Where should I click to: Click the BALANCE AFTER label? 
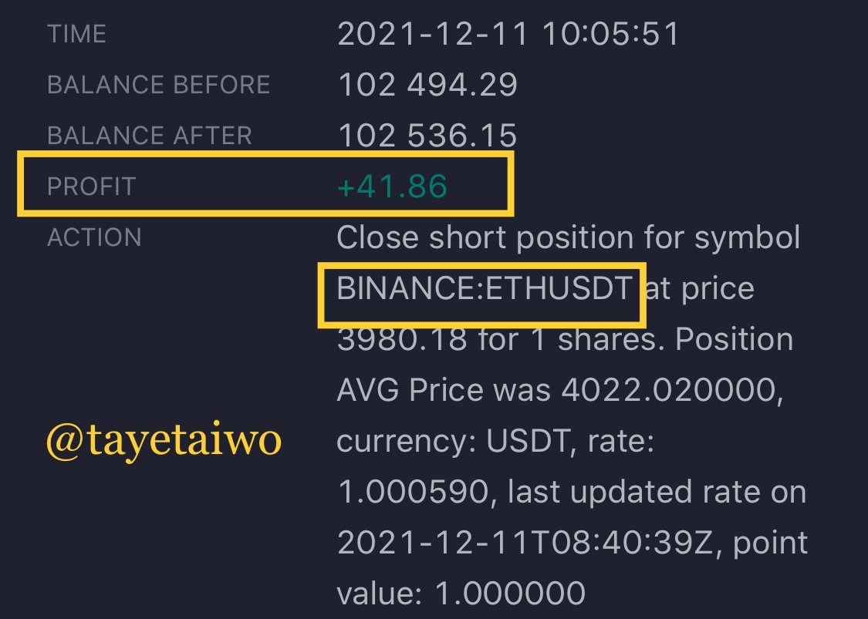click(x=150, y=136)
